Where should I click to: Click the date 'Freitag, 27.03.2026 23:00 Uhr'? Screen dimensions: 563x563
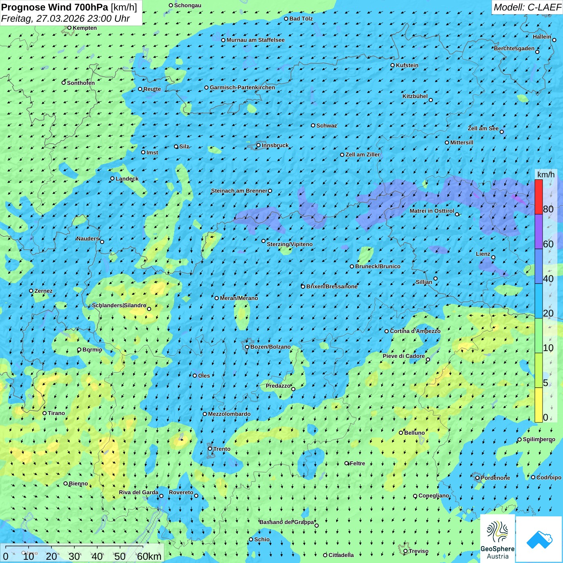pyautogui.click(x=66, y=18)
